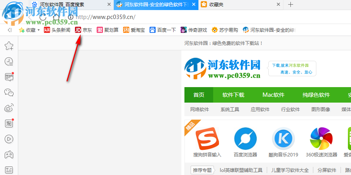Select the 纯绿色软件 navigation item
The image size is (351, 175).
pyautogui.click(x=316, y=95)
